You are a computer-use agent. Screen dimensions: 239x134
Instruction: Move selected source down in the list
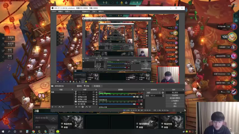(90, 107)
